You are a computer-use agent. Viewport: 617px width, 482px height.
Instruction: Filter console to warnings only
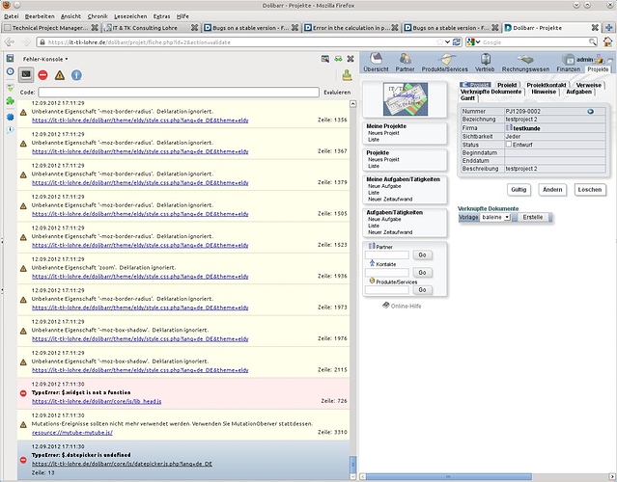60,75
